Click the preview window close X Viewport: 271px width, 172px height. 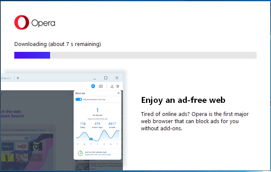click(x=117, y=78)
